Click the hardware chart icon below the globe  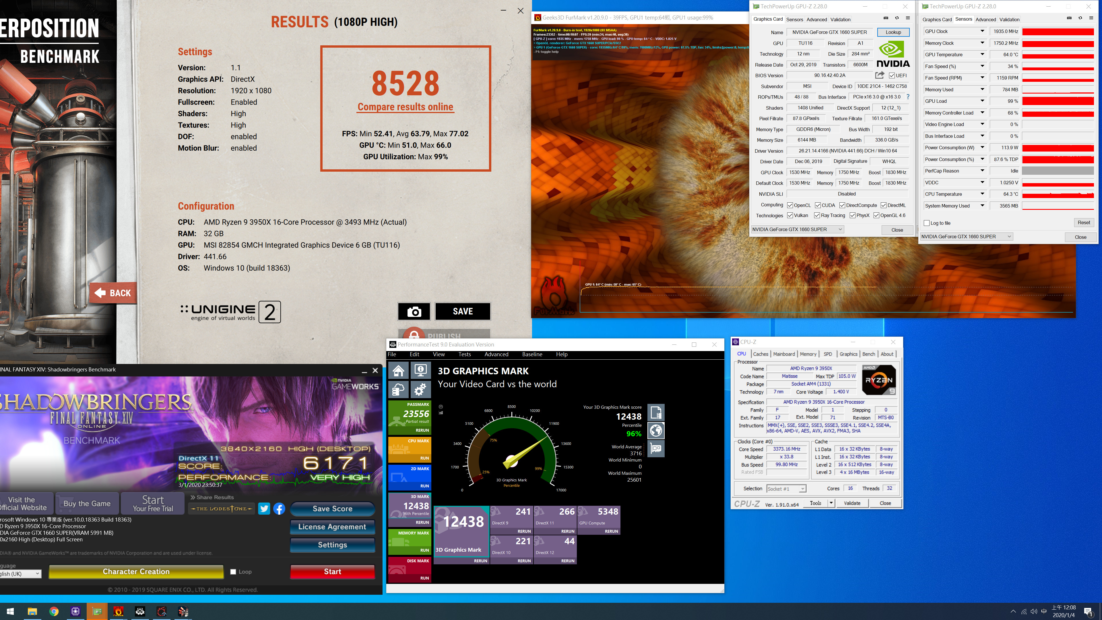[x=656, y=448]
